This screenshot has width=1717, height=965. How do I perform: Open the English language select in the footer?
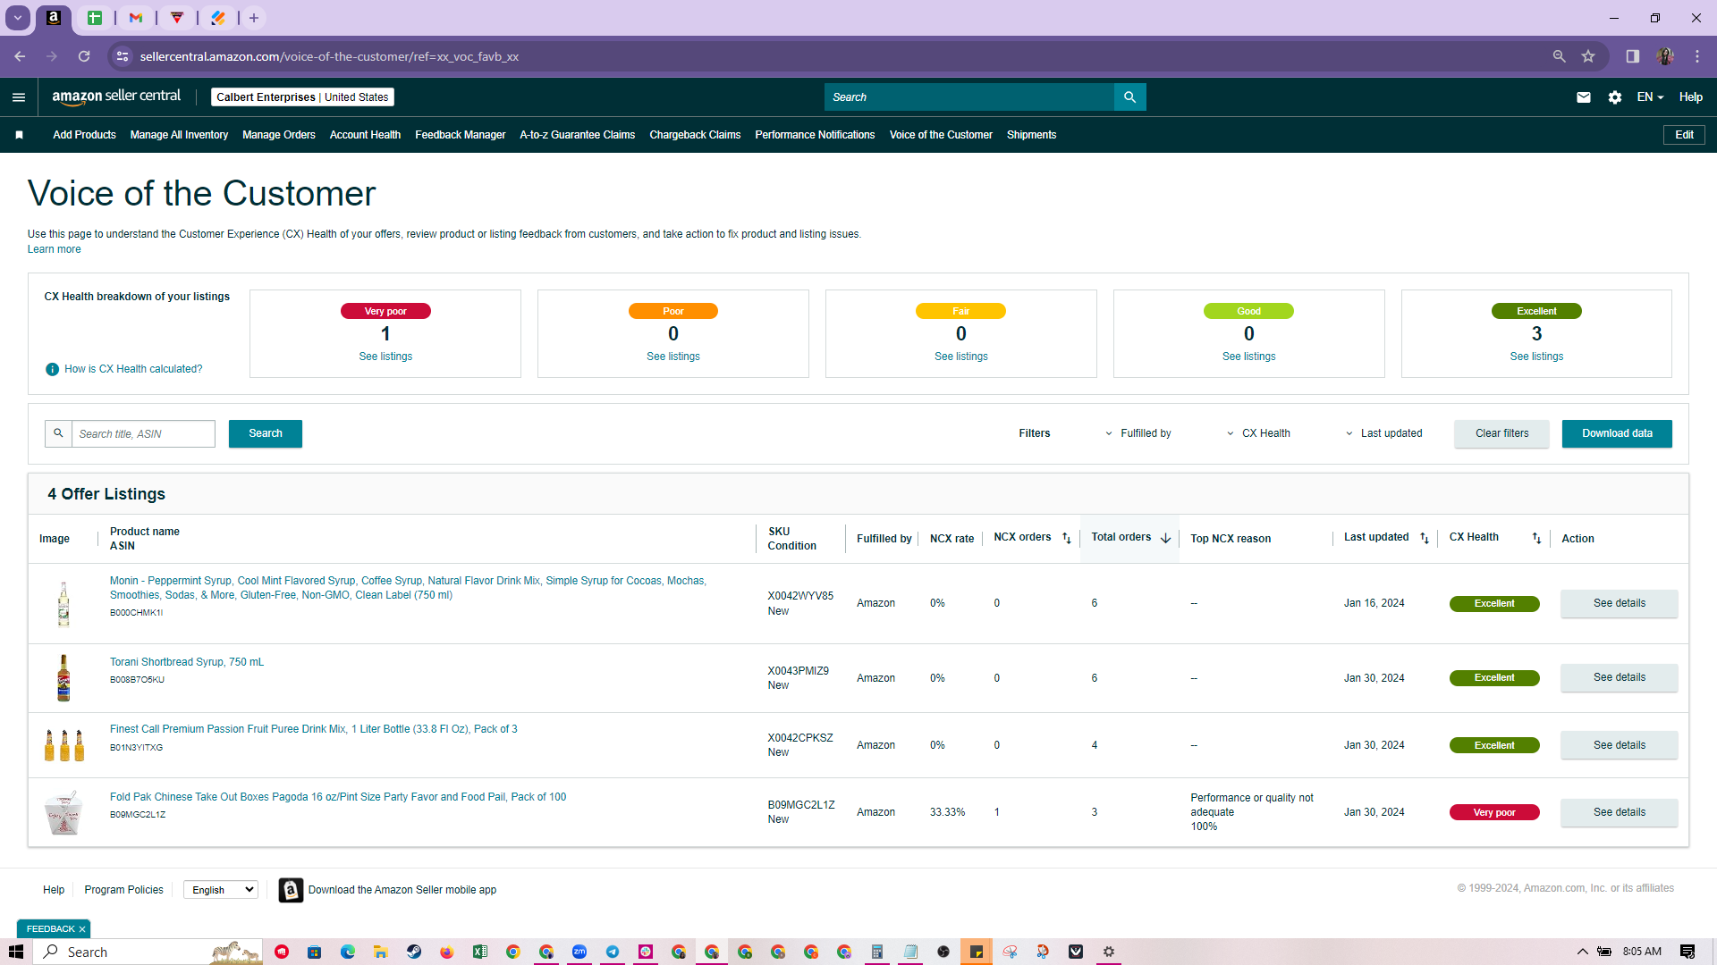[221, 890]
